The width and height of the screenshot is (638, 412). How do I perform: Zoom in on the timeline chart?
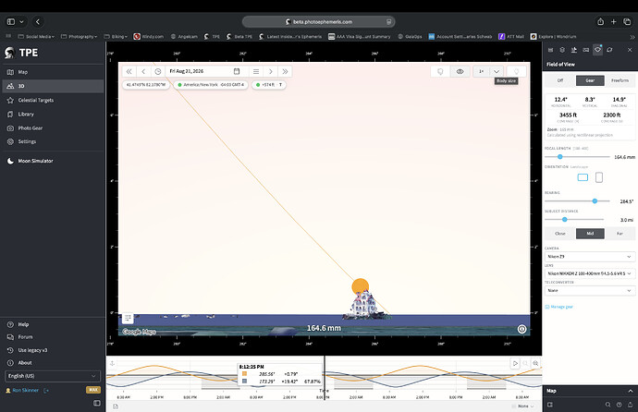(535, 363)
